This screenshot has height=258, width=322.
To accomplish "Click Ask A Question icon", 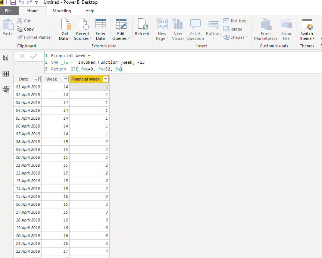I will [x=195, y=24].
